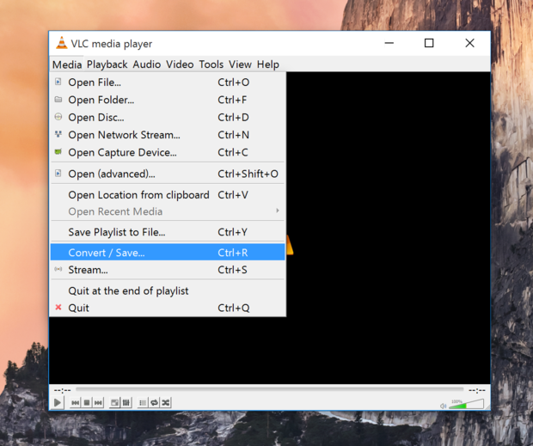Toggle fullscreen video button in control bar
Screen dimensions: 533x446
tap(115, 403)
